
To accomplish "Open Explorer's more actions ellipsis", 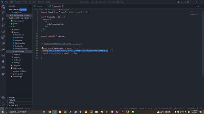I will pos(30,6).
